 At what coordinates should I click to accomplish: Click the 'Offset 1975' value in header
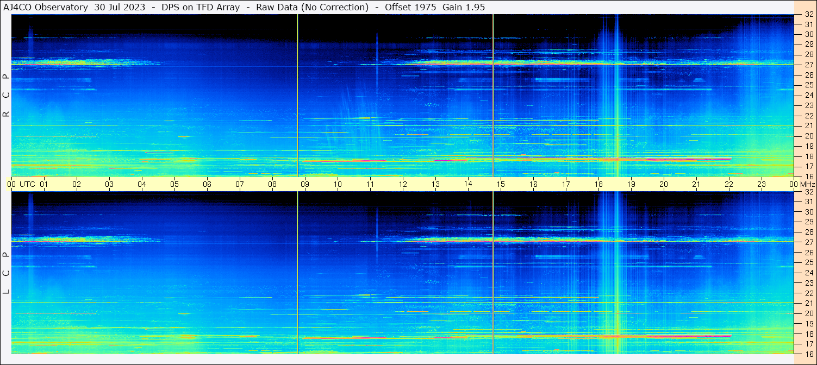[410, 7]
